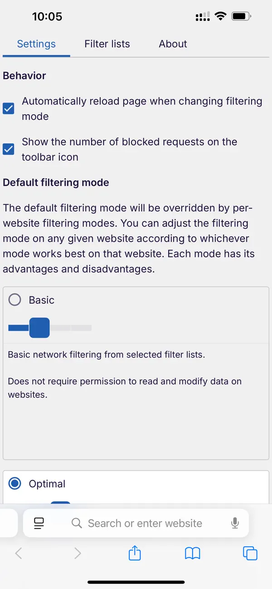Tap the Search or enter website field
272x589 pixels.
tap(145, 523)
